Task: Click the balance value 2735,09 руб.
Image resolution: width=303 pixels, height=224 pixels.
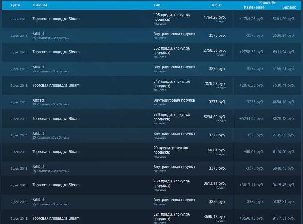Action: coord(284,135)
